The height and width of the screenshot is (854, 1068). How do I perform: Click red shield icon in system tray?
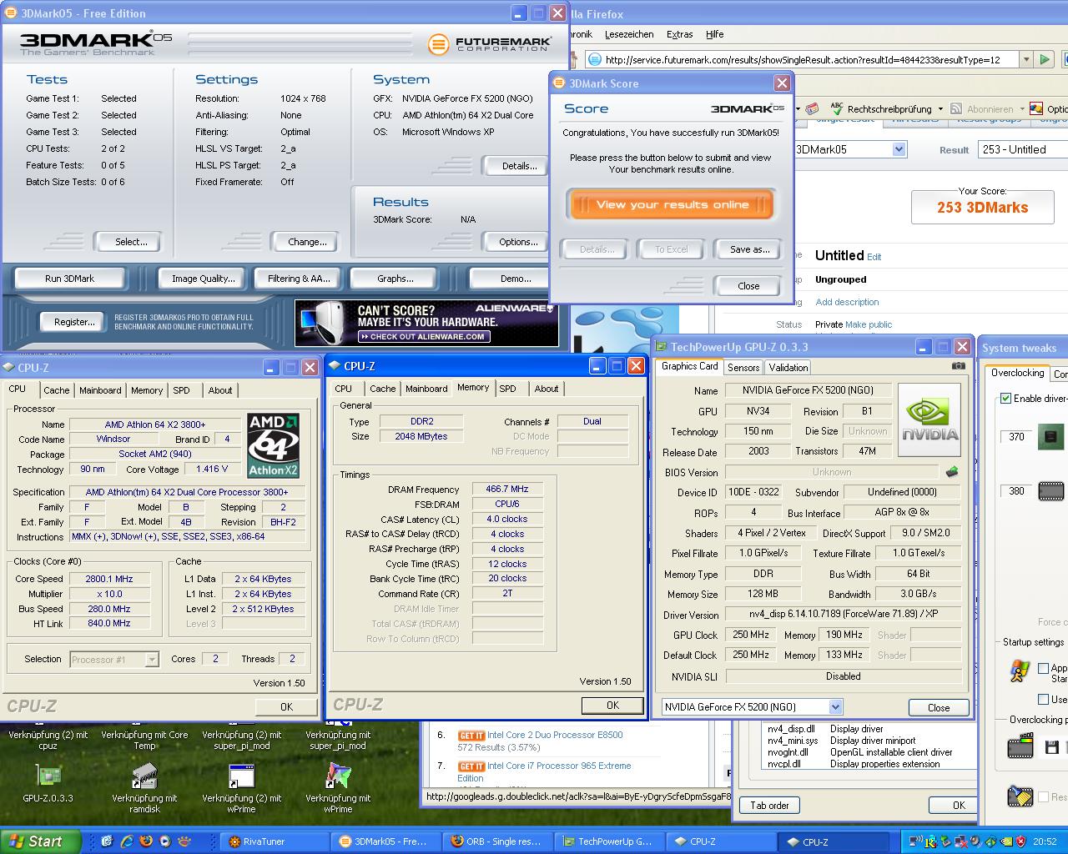point(1020,841)
